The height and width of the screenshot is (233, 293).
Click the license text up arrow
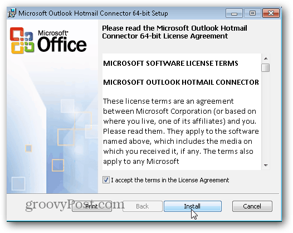click(x=266, y=59)
